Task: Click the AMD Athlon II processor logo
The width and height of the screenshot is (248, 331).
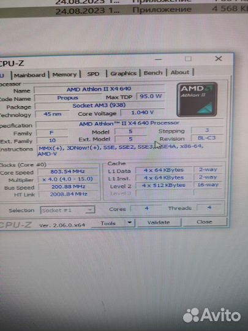Action: [x=197, y=99]
